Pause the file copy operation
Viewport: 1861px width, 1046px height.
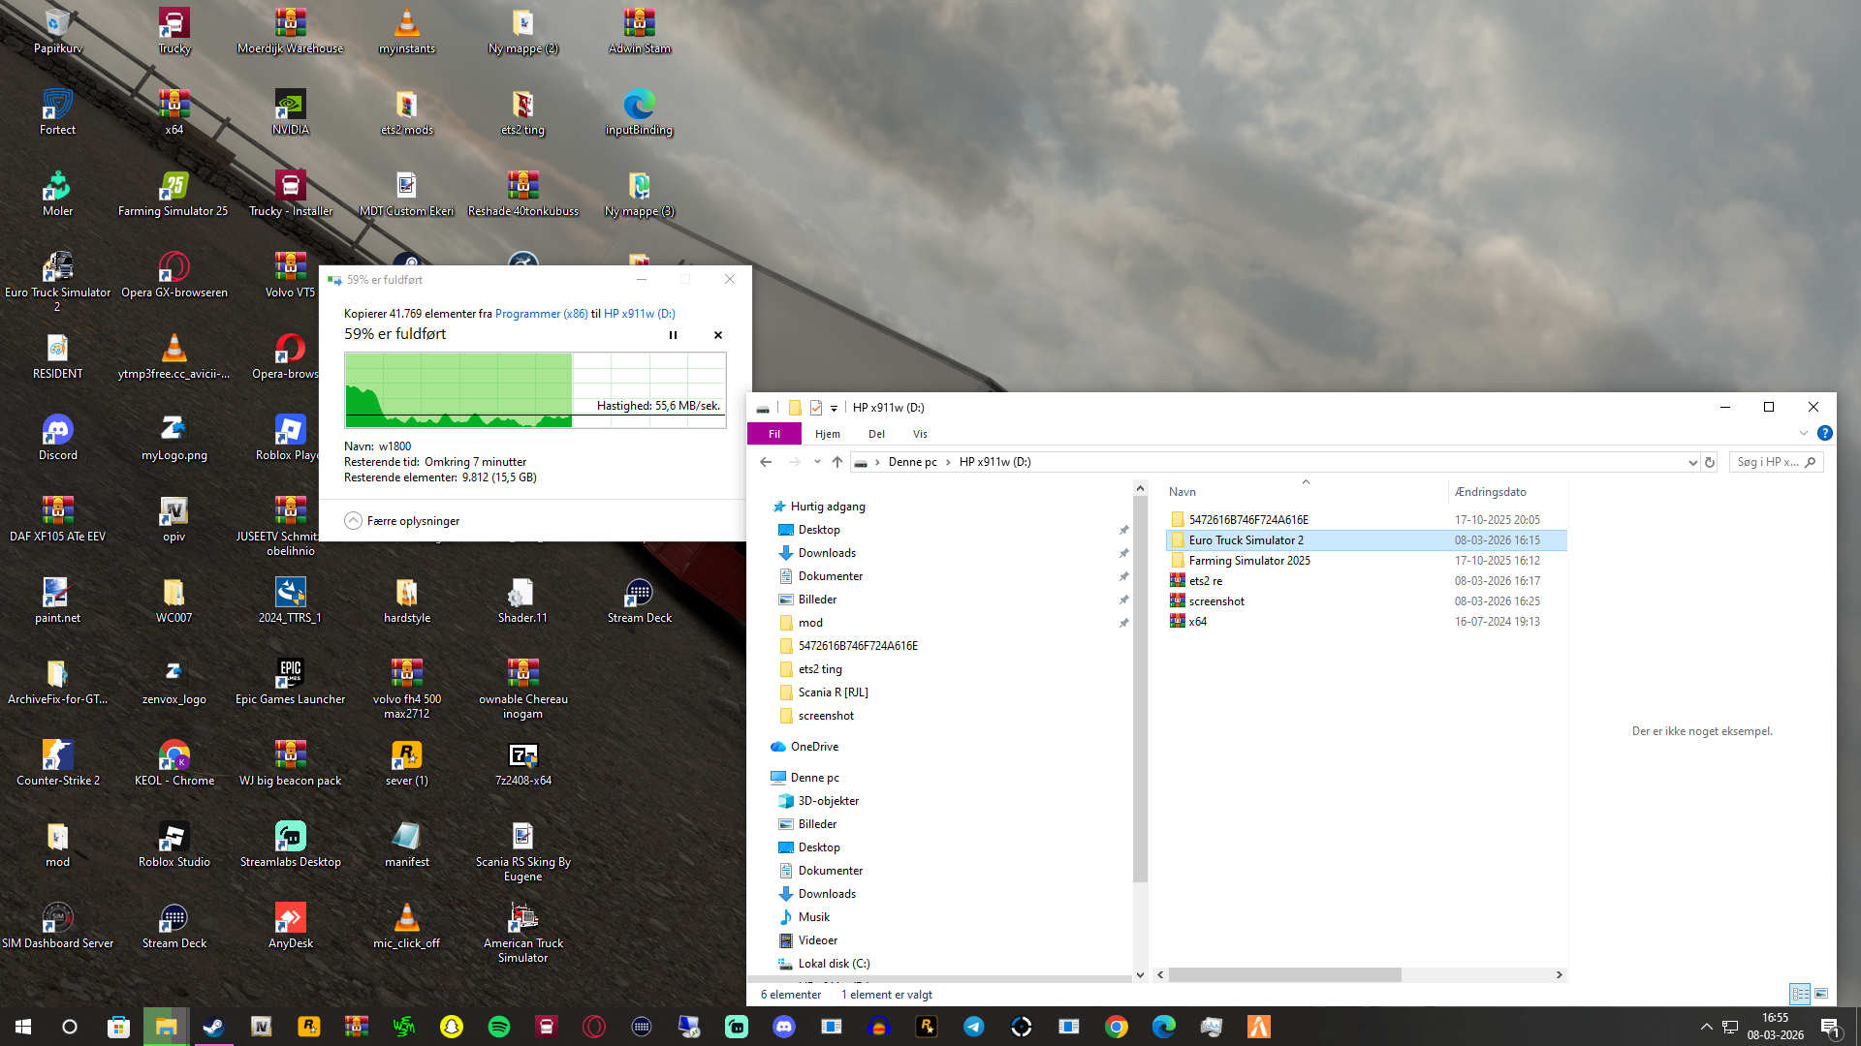[673, 335]
